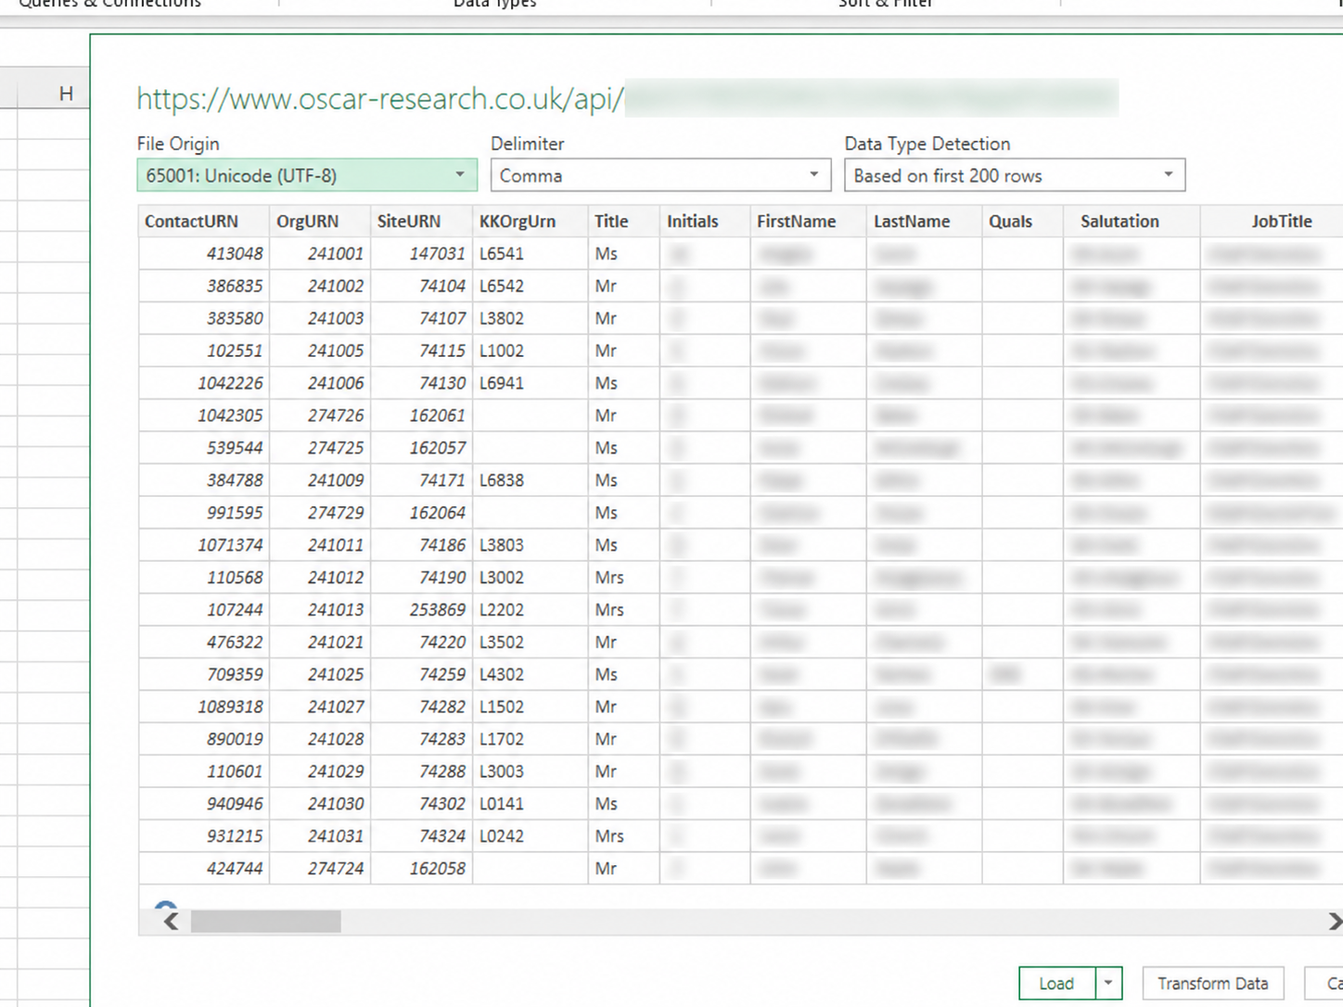Click the Load button
Viewport: 1343px width, 1007px height.
tap(1056, 983)
